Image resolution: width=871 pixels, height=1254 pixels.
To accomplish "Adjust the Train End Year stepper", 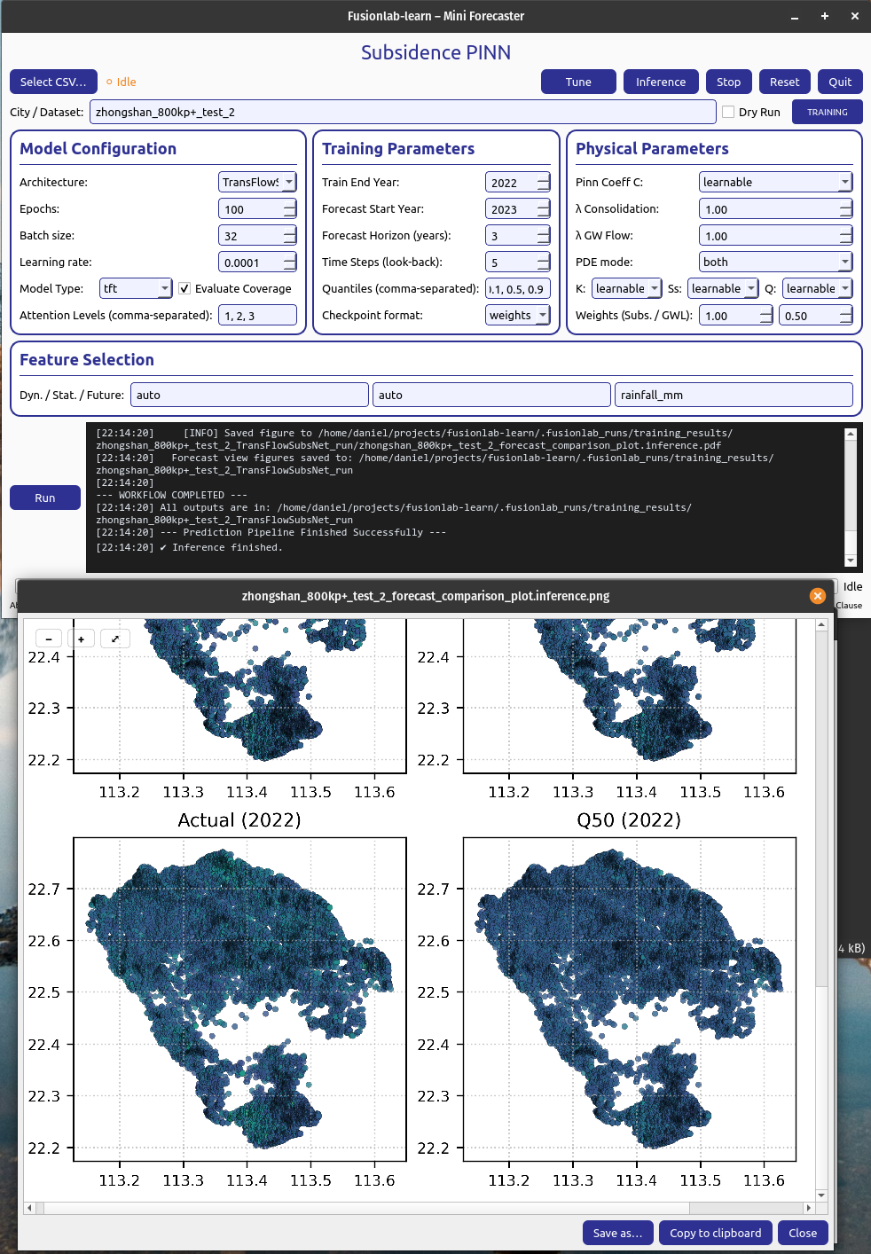I will pyautogui.click(x=544, y=182).
